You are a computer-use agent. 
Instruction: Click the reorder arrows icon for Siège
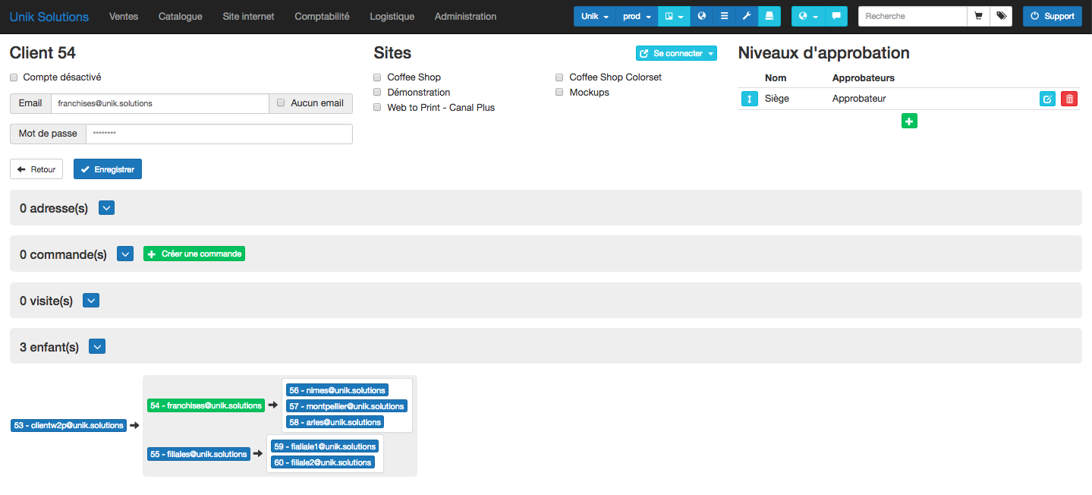[749, 99]
